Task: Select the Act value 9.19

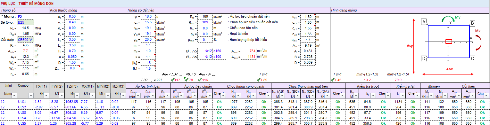Action: pos(308,45)
